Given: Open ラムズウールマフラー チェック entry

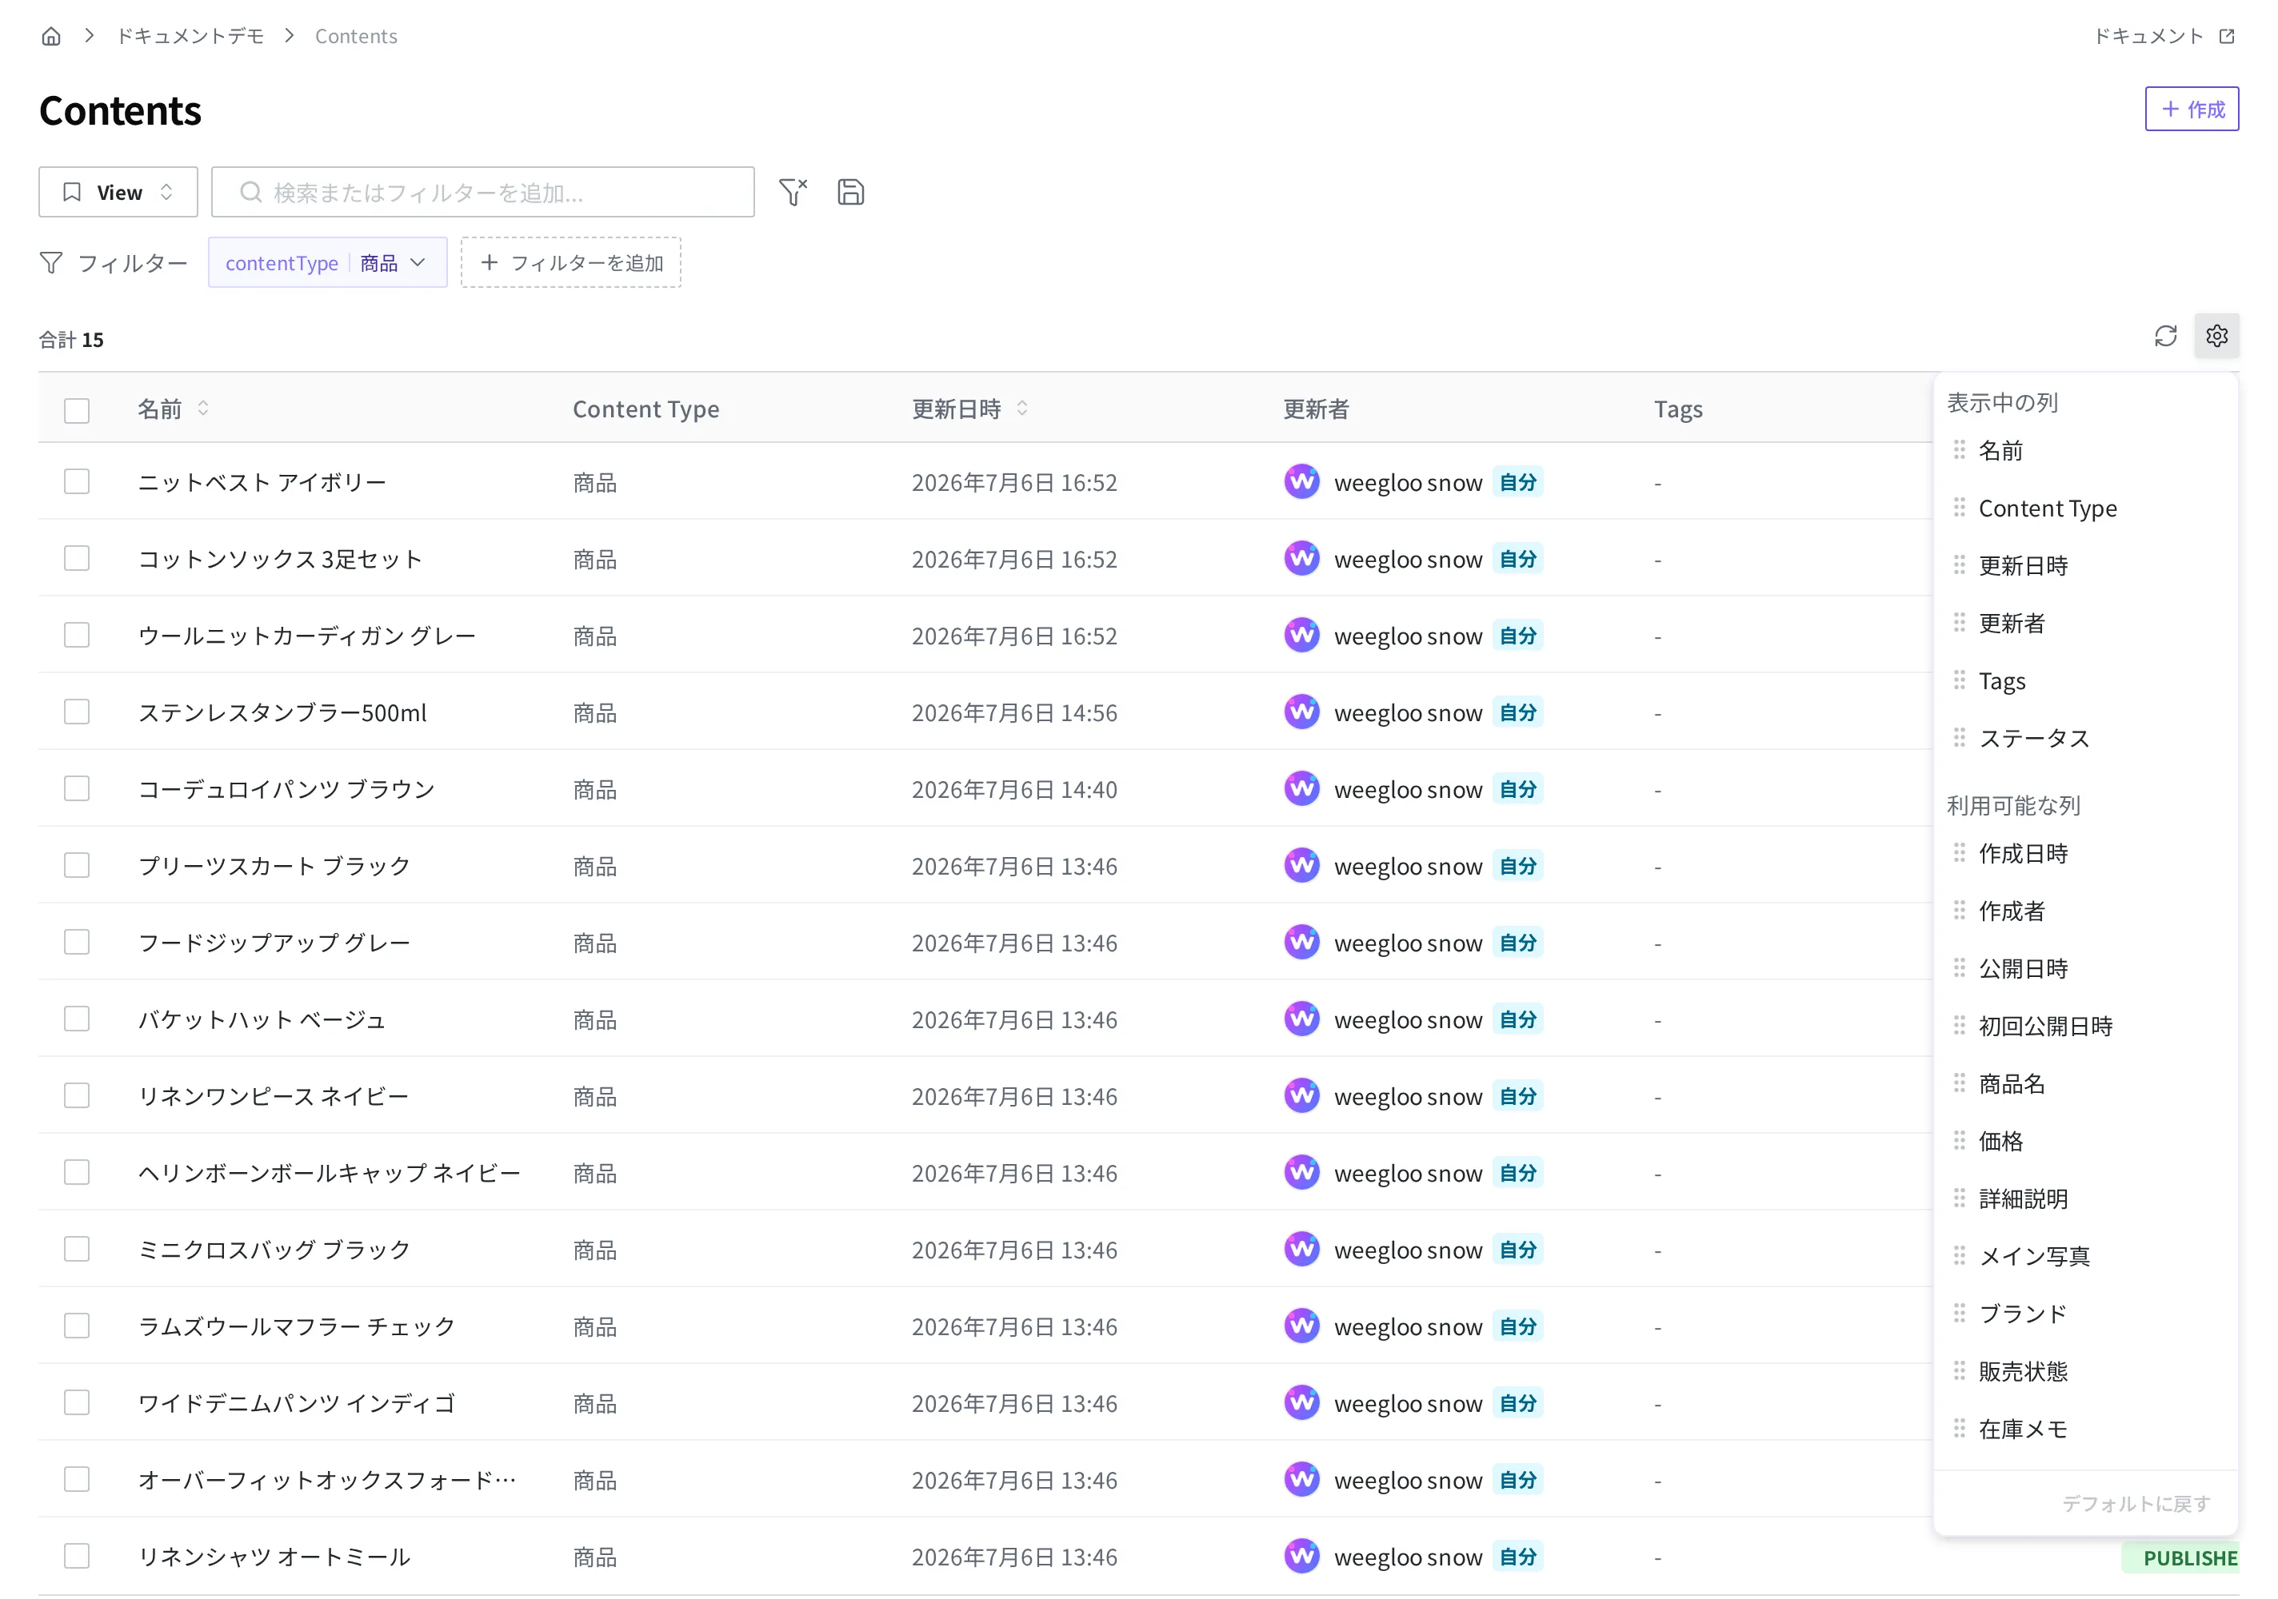Looking at the screenshot, I should [297, 1327].
